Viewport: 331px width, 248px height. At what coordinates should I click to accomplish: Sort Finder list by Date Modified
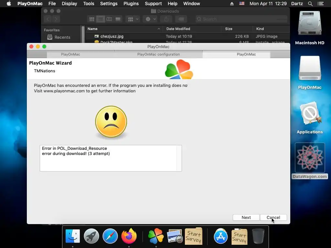[178, 29]
